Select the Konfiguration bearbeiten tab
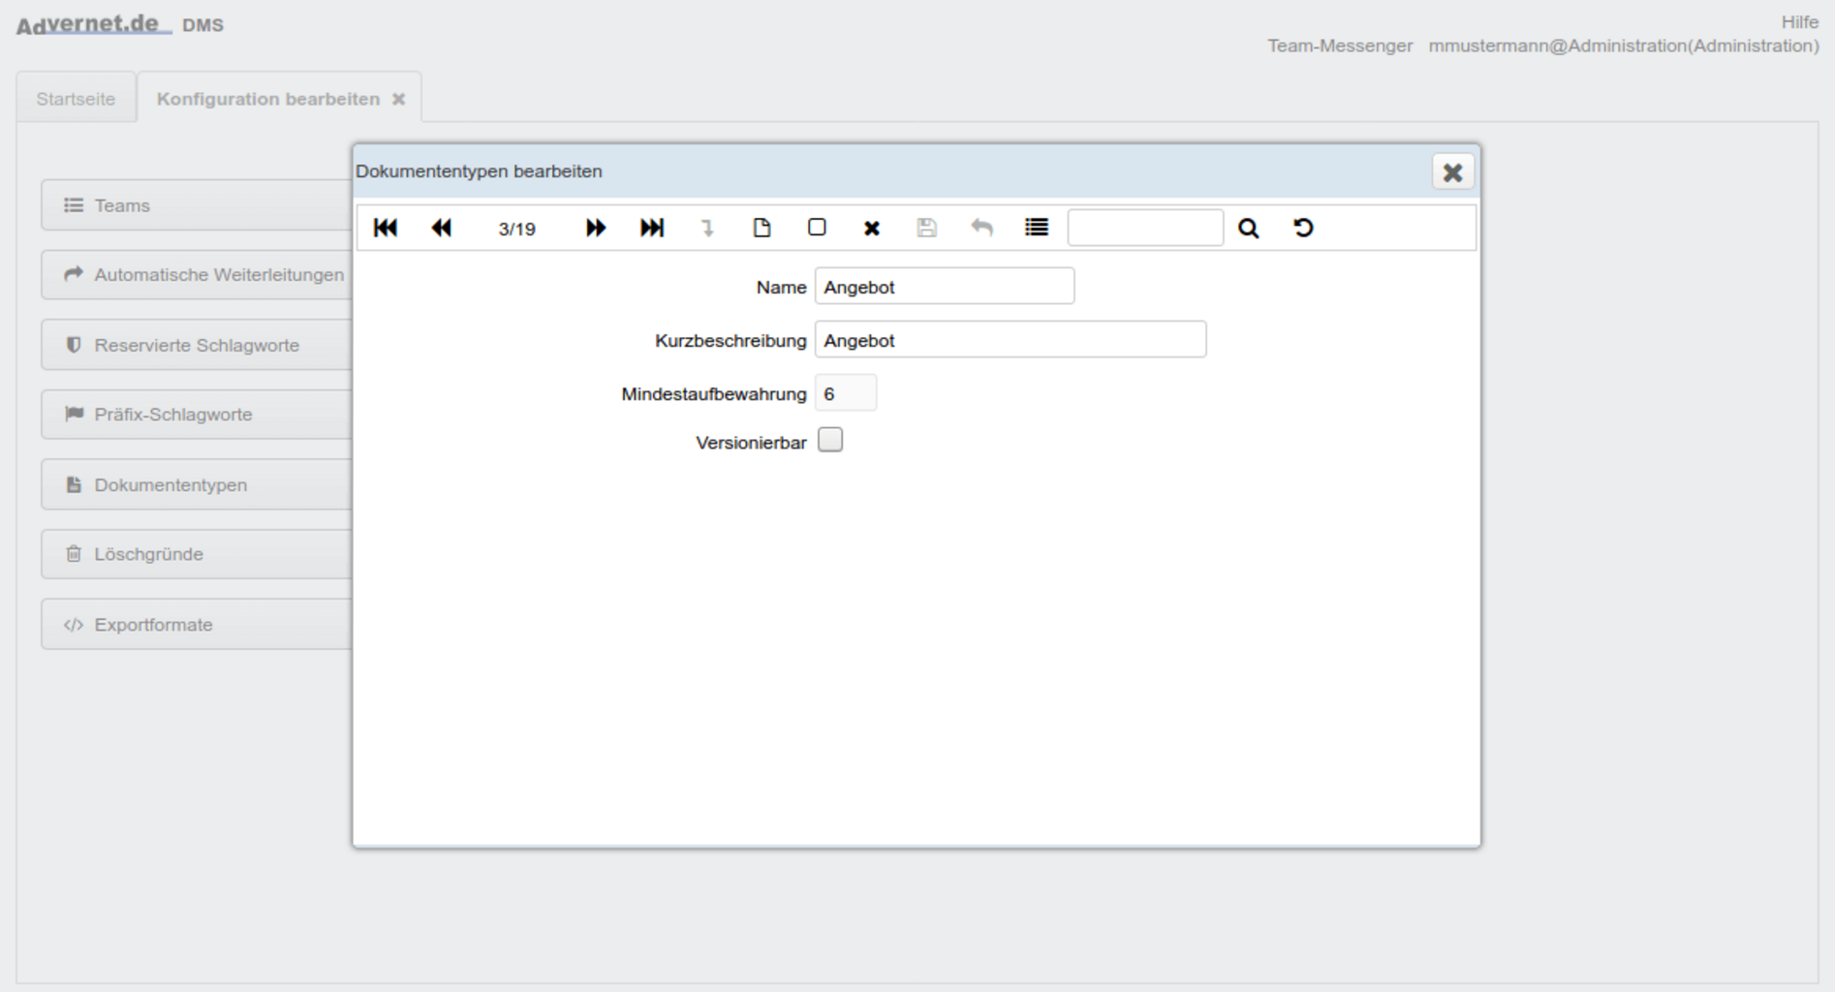 click(x=268, y=99)
